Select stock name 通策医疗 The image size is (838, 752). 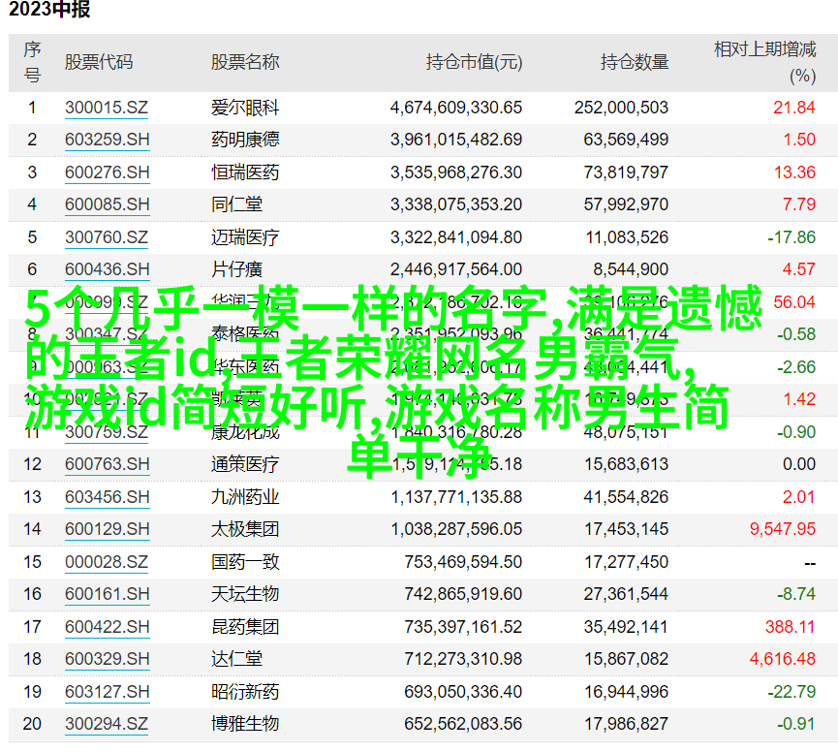click(245, 464)
